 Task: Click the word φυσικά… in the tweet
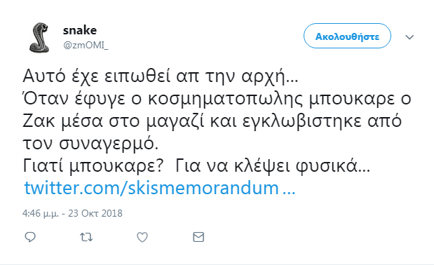(x=333, y=167)
